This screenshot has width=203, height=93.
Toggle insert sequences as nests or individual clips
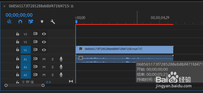(9, 22)
